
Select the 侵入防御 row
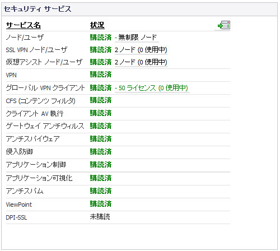[x=118, y=152]
